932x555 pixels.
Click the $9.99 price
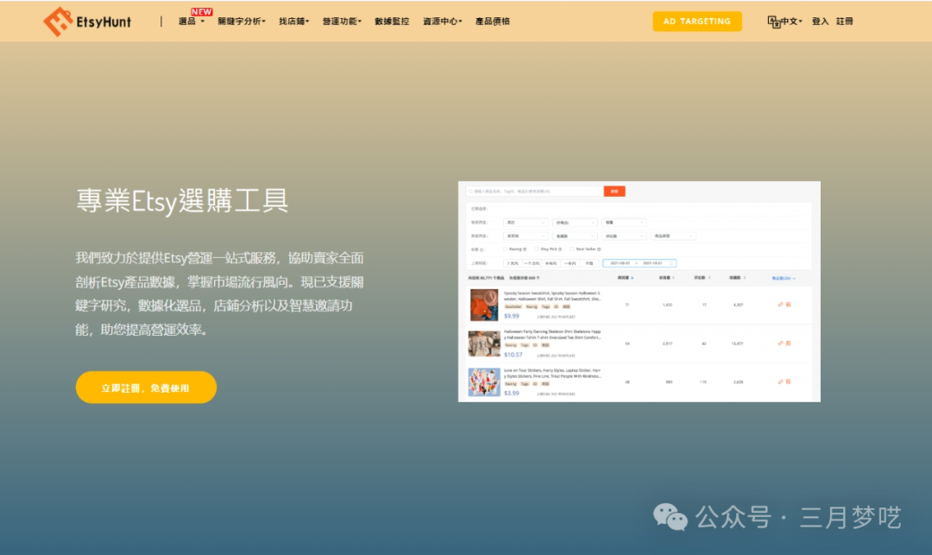tap(511, 316)
